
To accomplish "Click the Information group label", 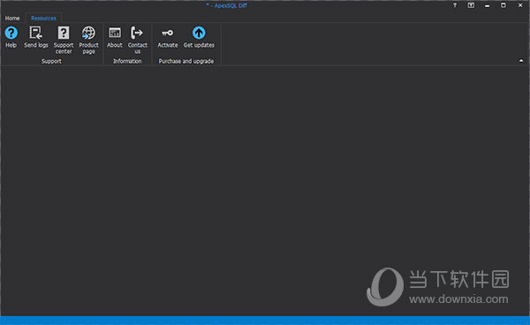I will pyautogui.click(x=127, y=61).
